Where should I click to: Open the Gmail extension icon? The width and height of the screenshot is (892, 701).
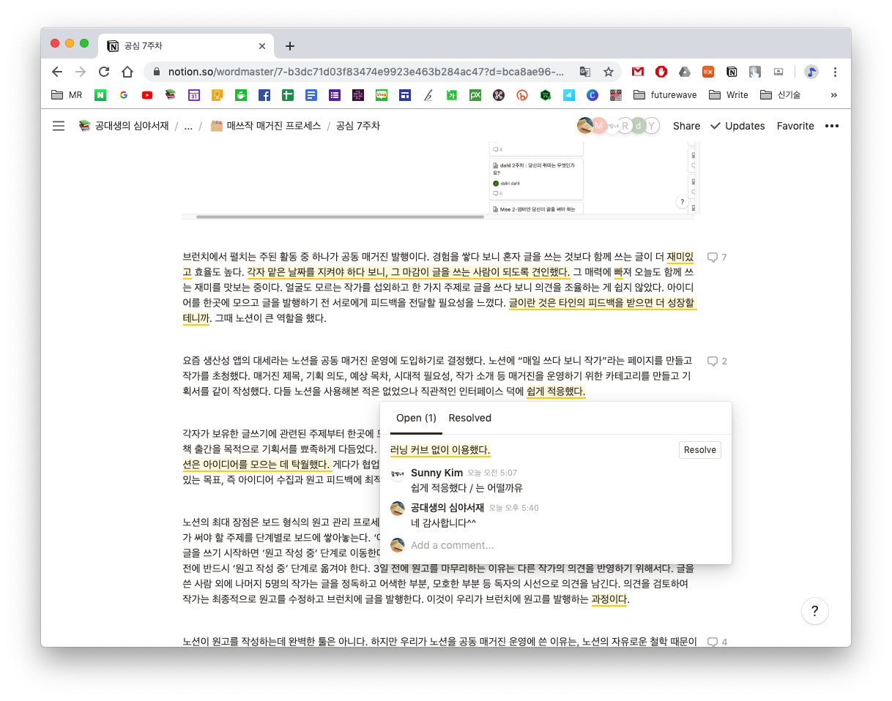[x=638, y=72]
